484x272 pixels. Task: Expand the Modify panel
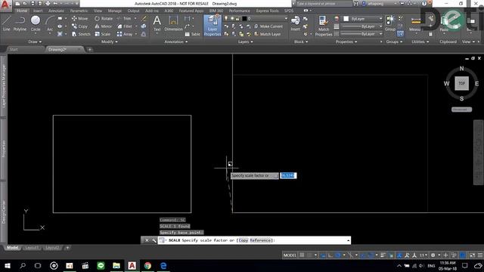[x=109, y=42]
